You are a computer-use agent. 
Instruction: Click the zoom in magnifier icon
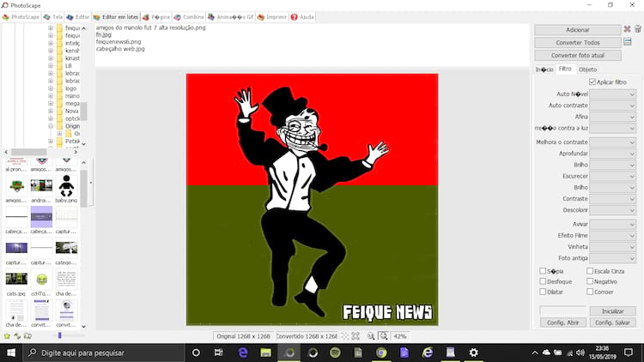click(x=383, y=336)
